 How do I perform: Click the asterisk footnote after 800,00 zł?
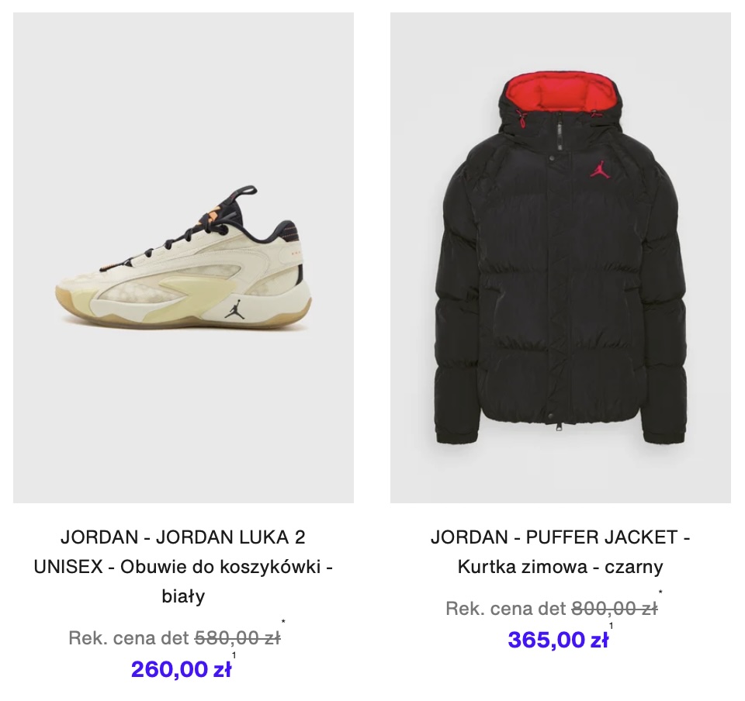pos(660,592)
